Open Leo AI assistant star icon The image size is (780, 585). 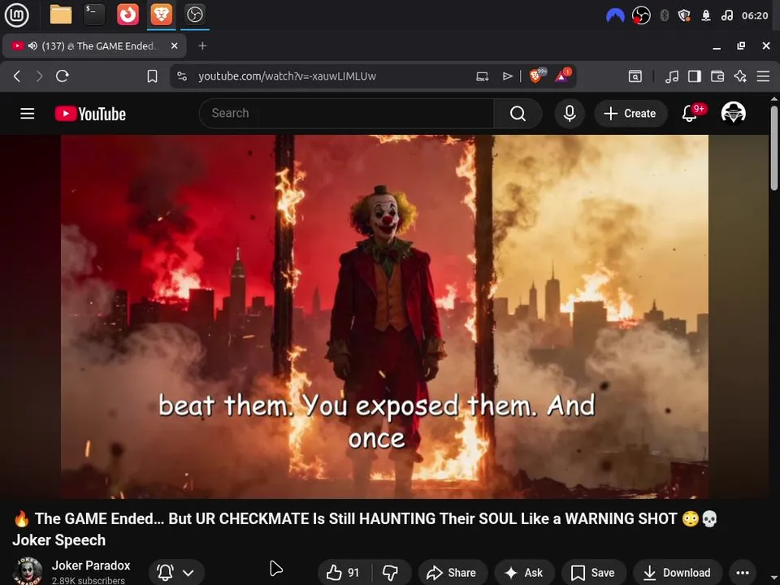(740, 76)
